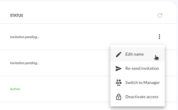The image size is (178, 110).
Task: Choose Edit name from the menu
Action: (x=138, y=54)
